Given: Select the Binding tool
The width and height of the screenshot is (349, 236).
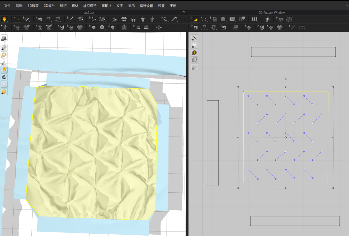Looking at the screenshot, I should (x=146, y=27).
